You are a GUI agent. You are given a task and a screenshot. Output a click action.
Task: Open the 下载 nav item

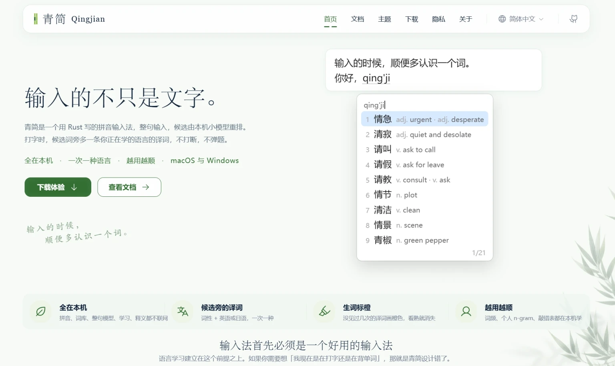(x=412, y=19)
